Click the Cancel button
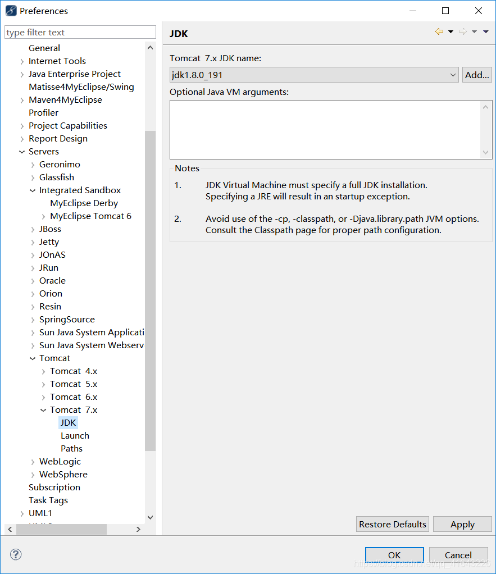496x574 pixels. coord(458,555)
